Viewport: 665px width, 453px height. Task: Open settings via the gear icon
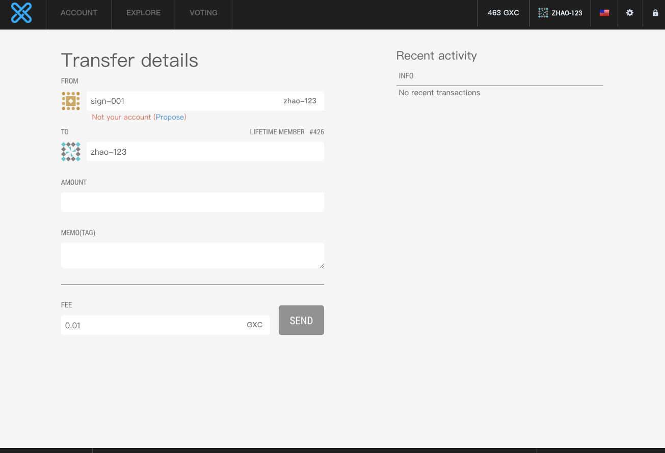click(630, 13)
